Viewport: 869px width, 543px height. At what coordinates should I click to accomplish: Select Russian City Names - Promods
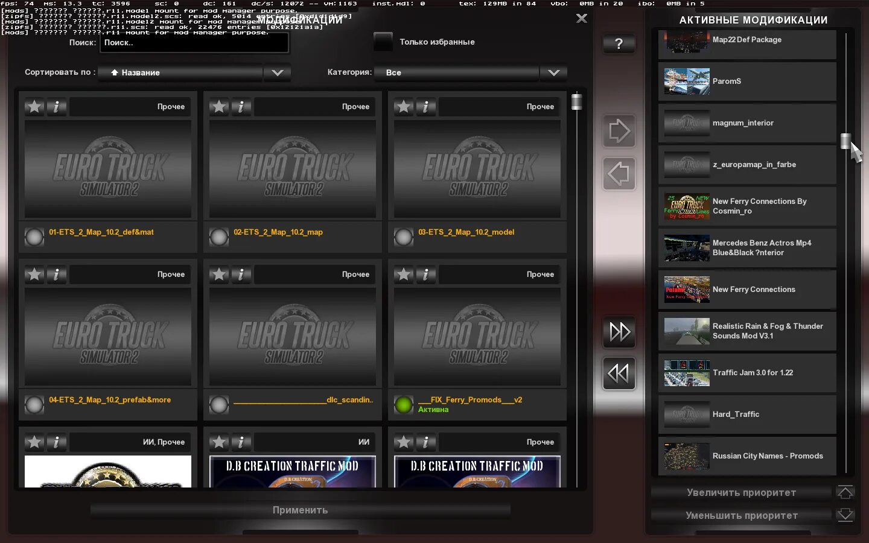coord(747,456)
